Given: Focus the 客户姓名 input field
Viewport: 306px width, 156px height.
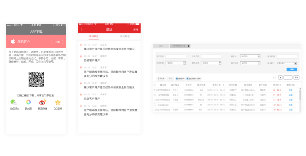Looking at the screenshot, I should (x=176, y=56).
